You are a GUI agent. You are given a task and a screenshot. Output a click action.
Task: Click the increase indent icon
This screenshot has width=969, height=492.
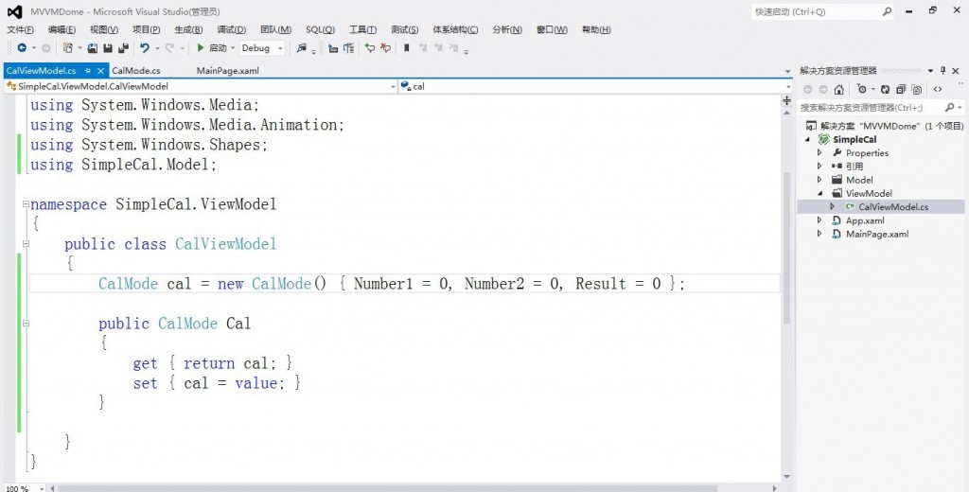pyautogui.click(x=348, y=47)
